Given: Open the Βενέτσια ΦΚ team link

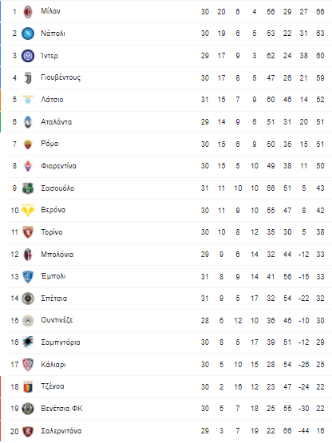Looking at the screenshot, I should (x=62, y=409).
